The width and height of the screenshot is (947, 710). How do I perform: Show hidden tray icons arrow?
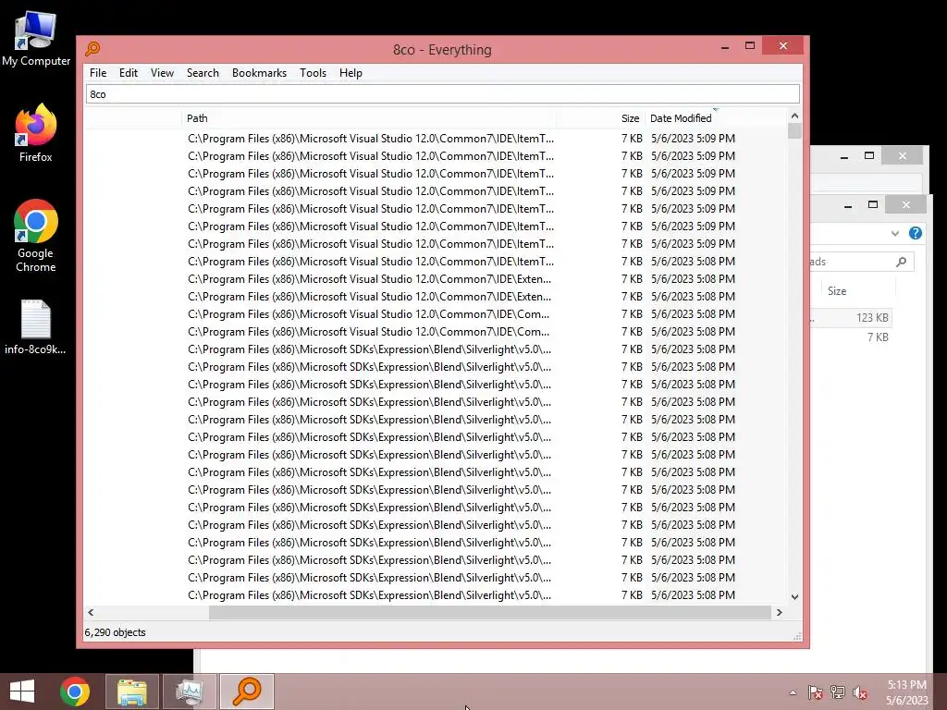tap(793, 692)
